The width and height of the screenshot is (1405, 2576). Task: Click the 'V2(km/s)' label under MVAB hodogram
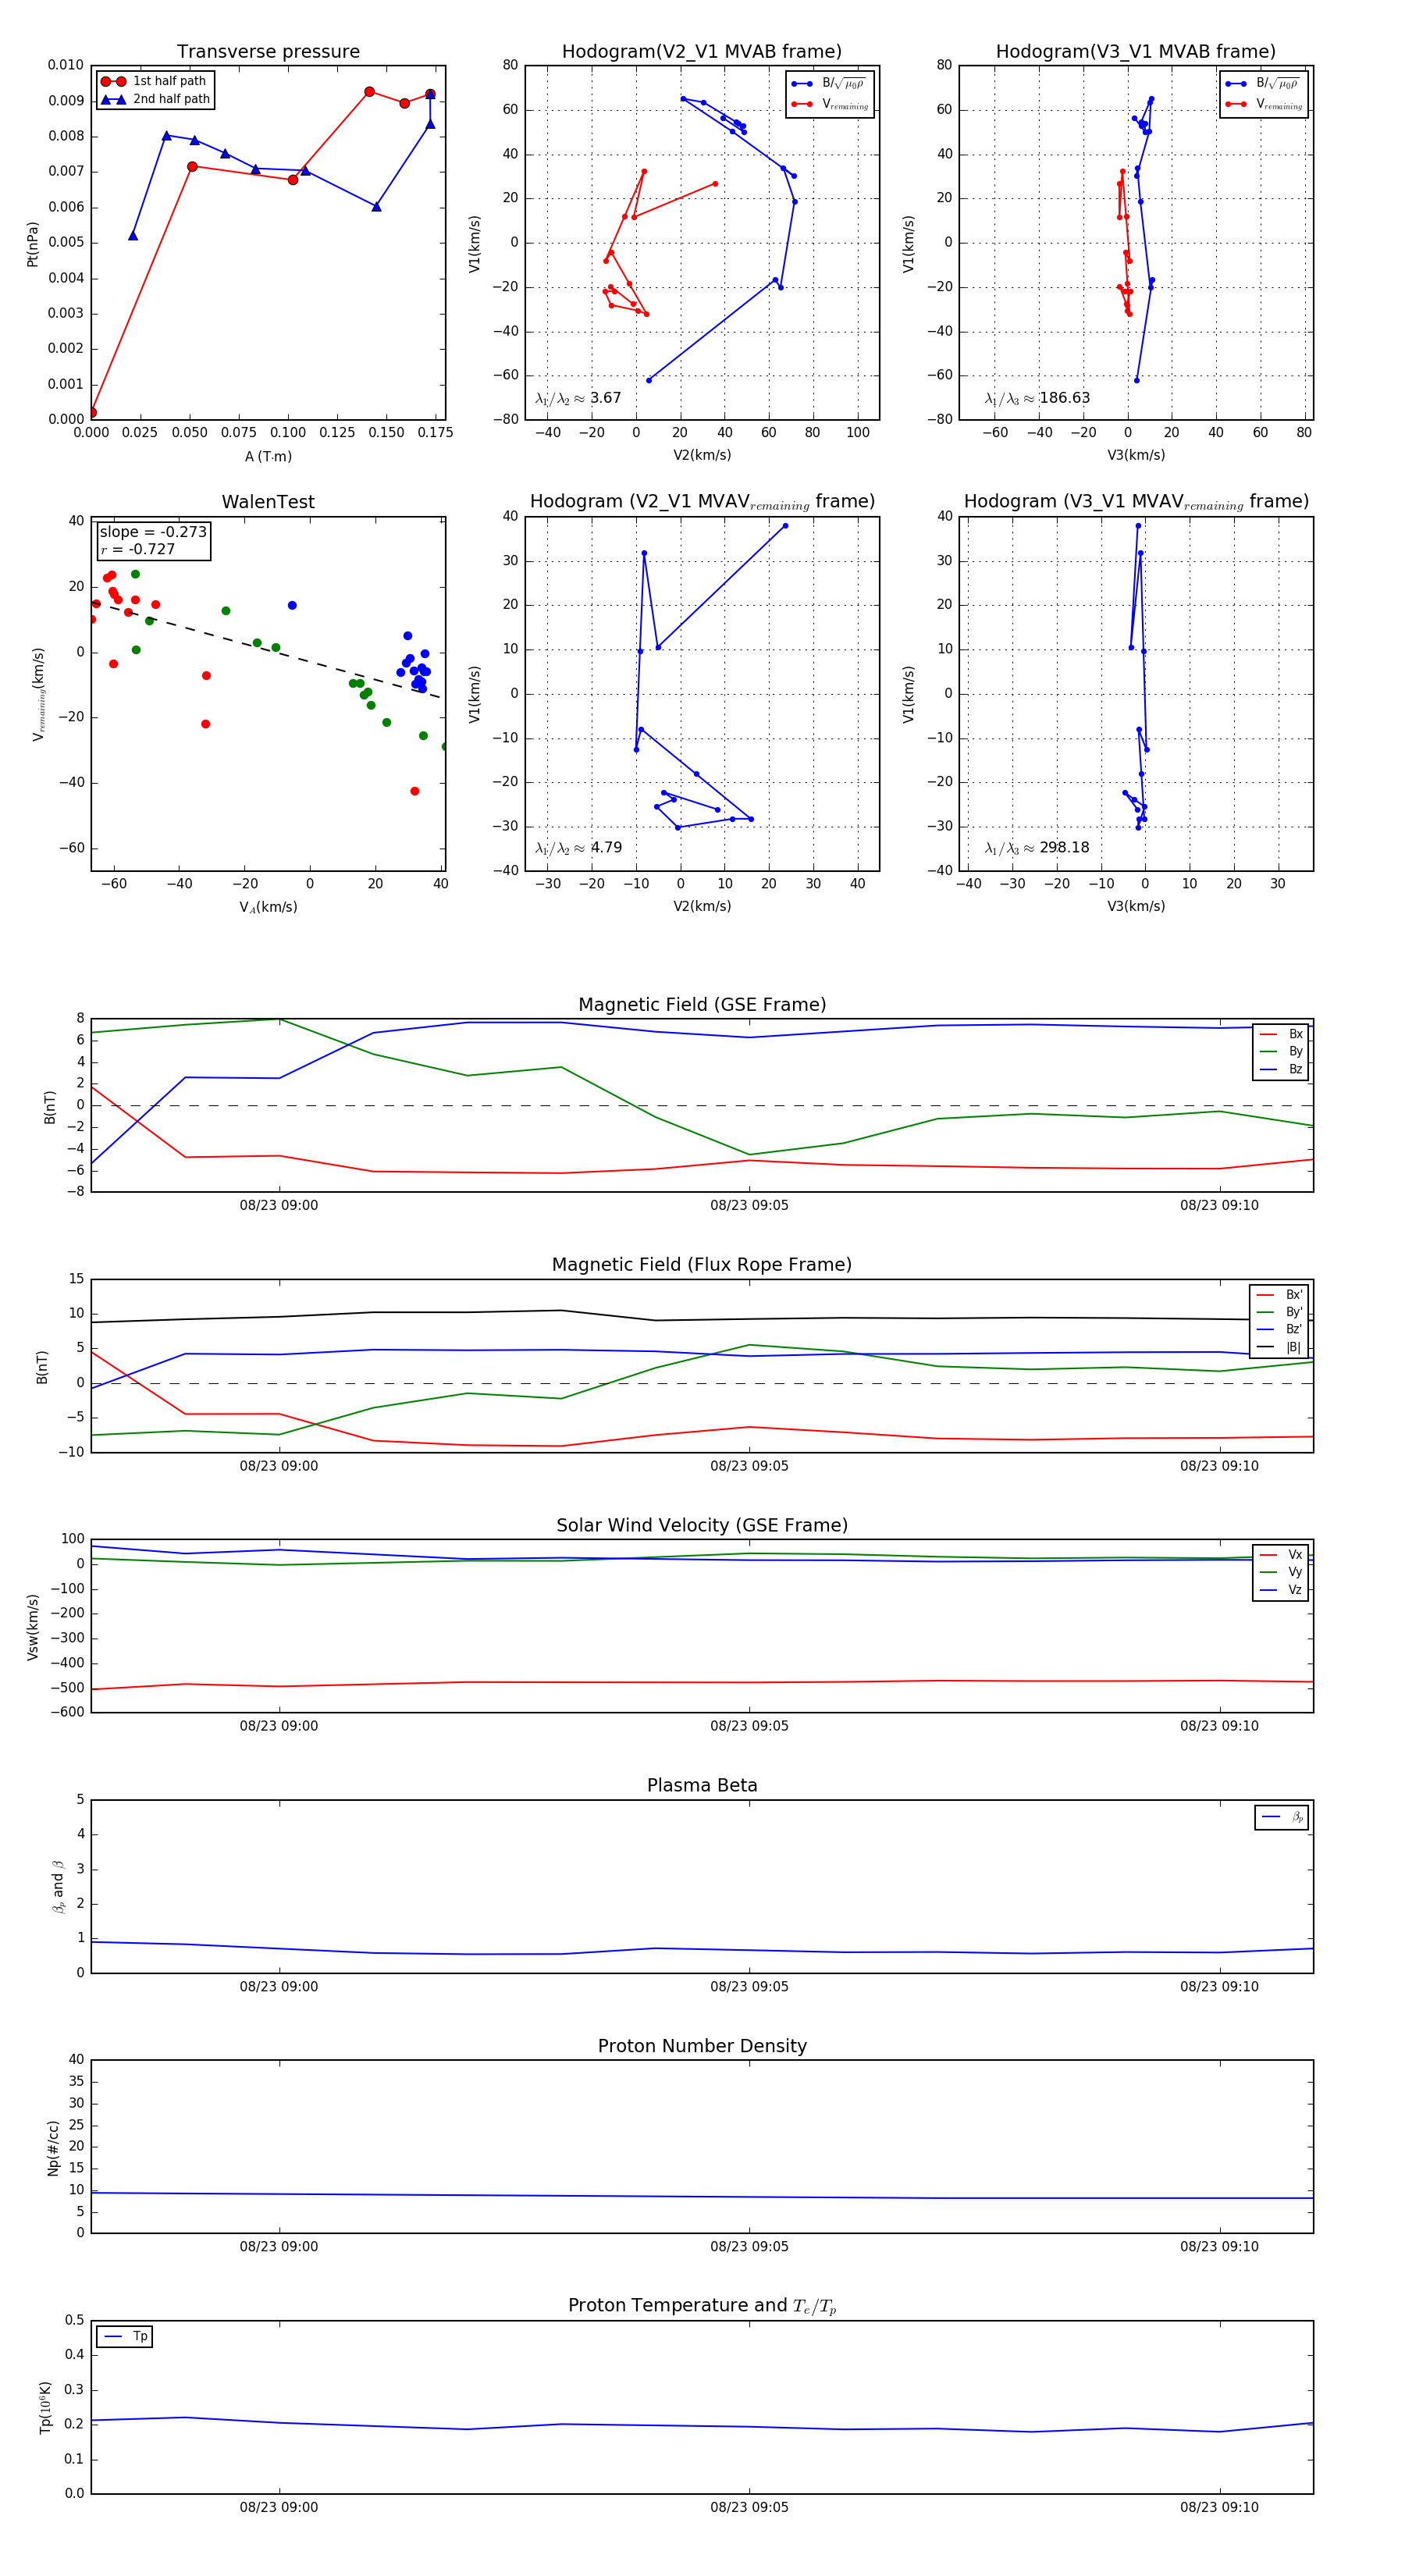(702, 455)
